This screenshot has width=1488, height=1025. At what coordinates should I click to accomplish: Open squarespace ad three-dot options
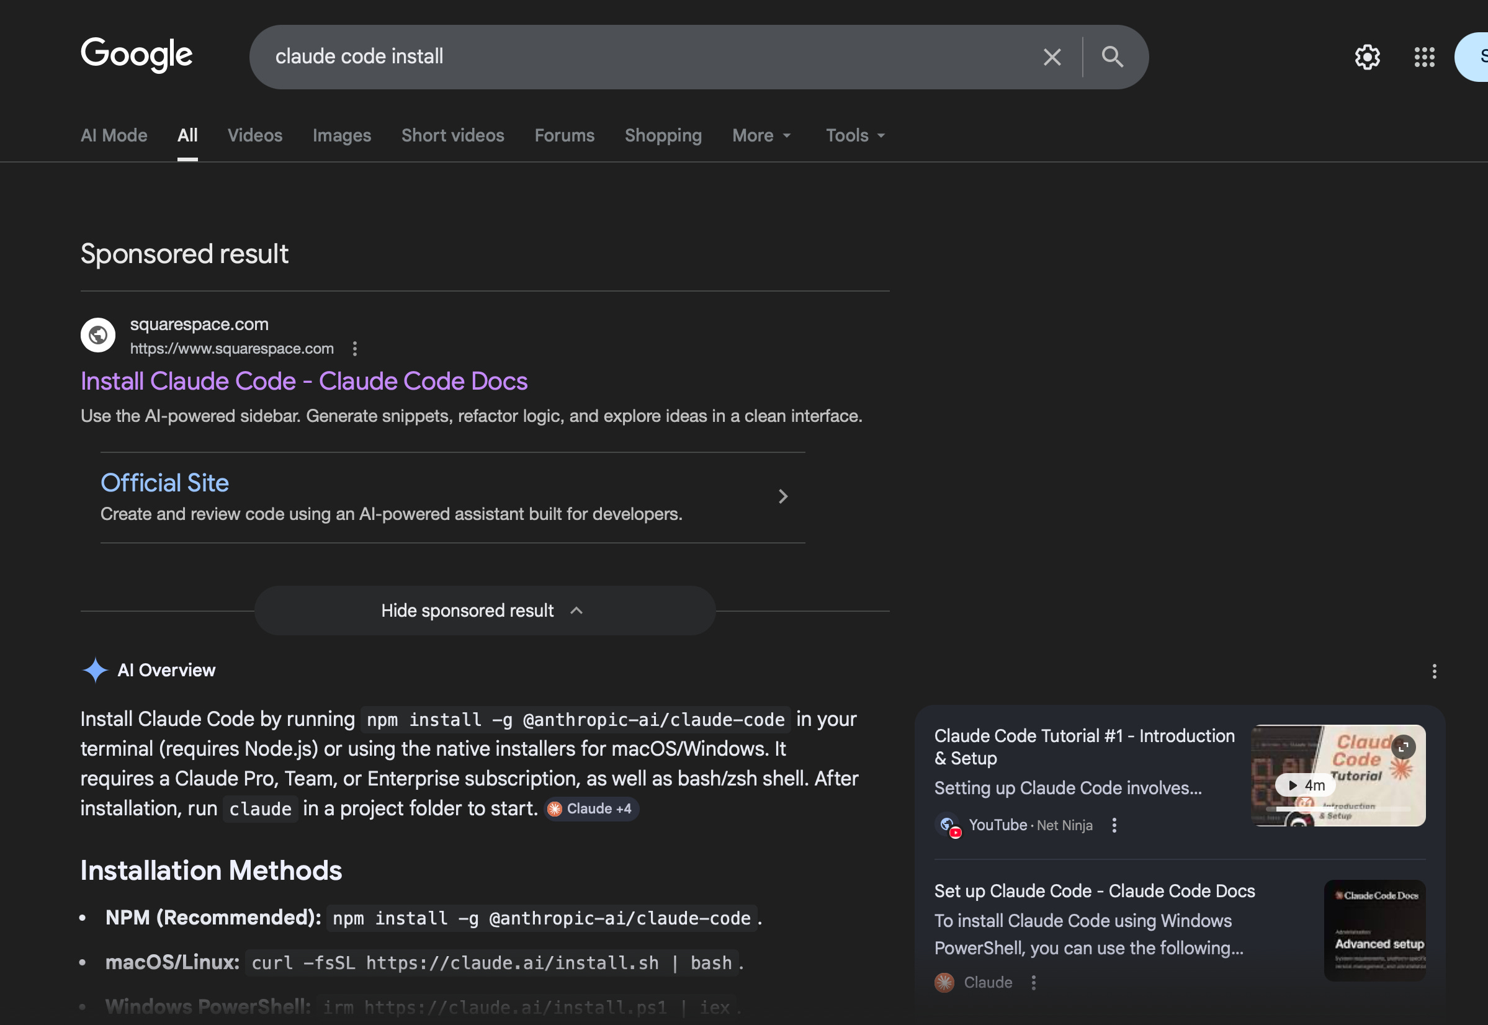(x=354, y=349)
